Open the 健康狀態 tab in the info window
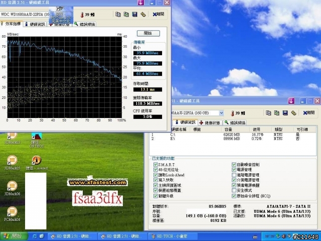Screen dimensions: 321x241 point(210,123)
